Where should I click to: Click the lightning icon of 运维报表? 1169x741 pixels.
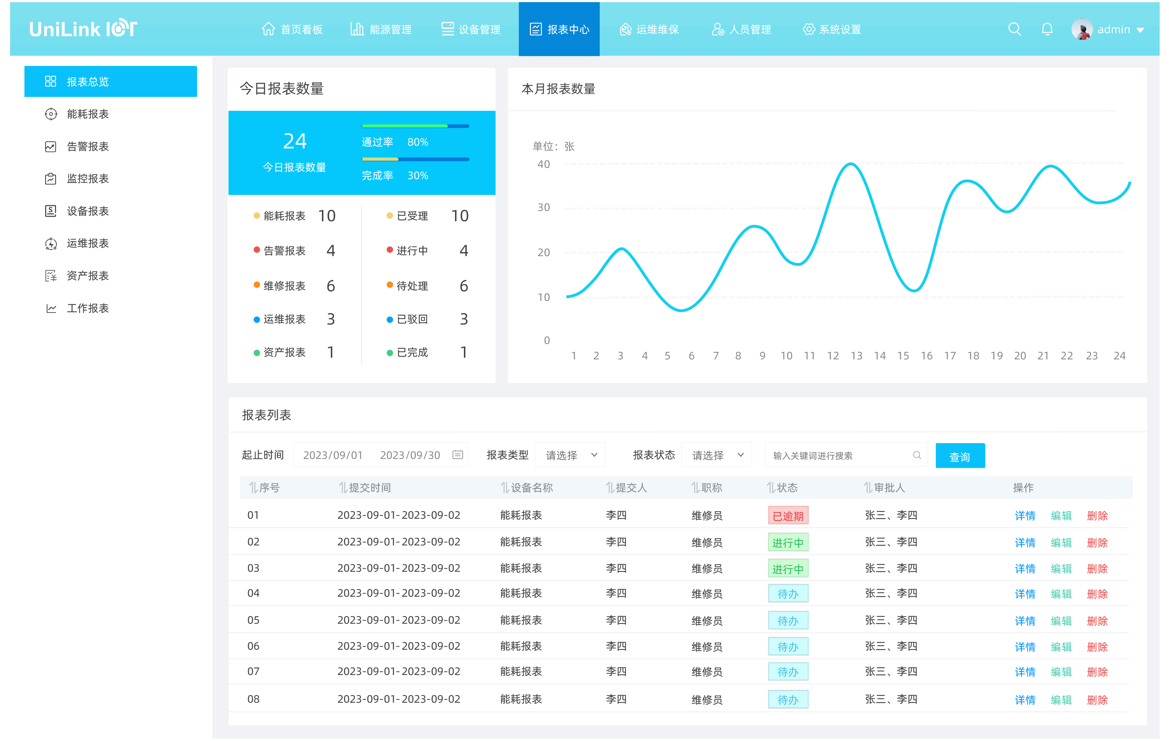click(x=51, y=243)
